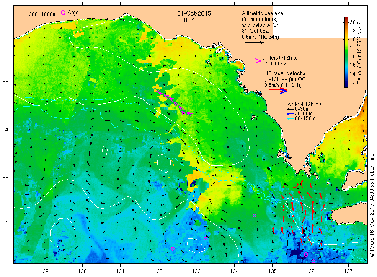Click the Argo float marker near 135.9E, 36.7S
Viewport: 377px width, 277px height.
point(306,255)
